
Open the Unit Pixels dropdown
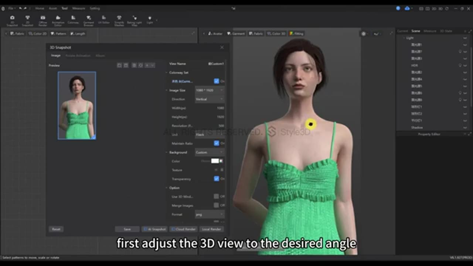point(209,134)
